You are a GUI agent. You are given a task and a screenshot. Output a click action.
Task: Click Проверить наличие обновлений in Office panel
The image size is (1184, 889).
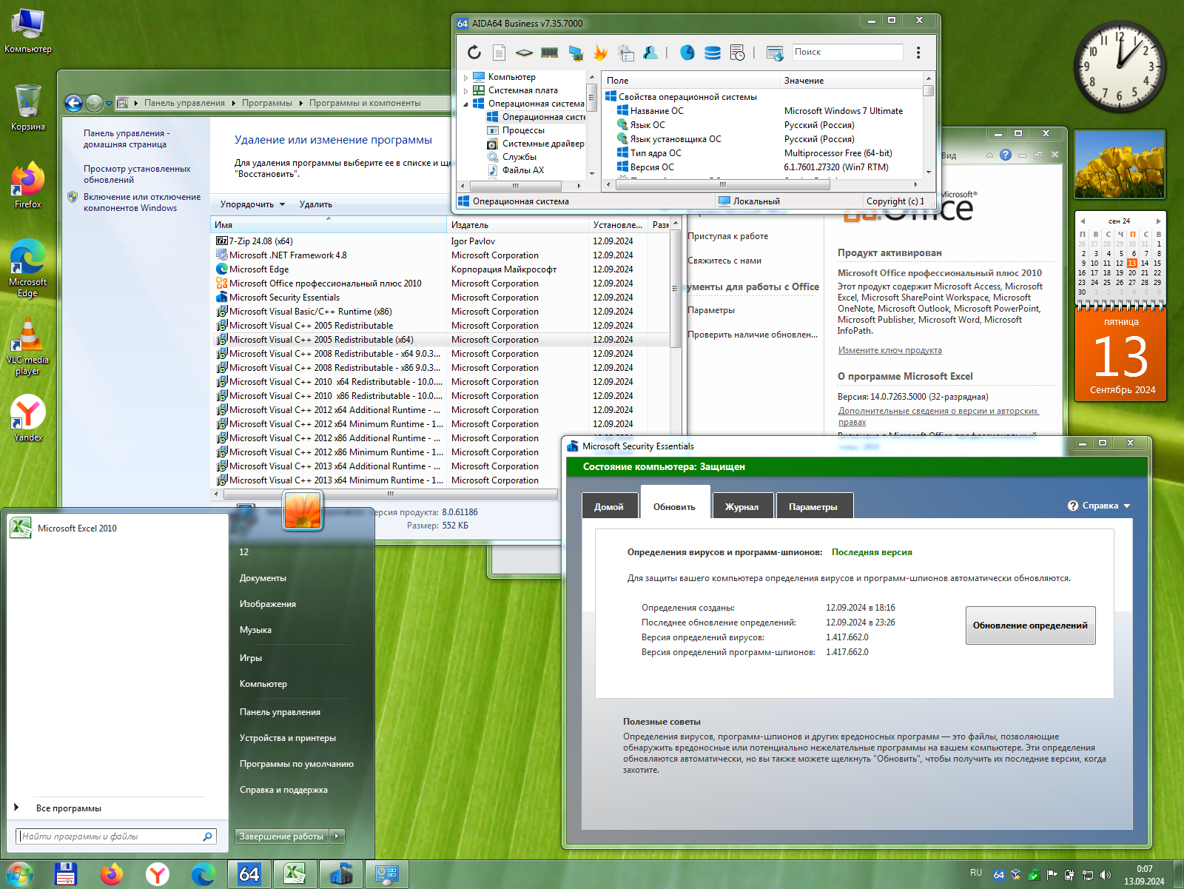[753, 335]
